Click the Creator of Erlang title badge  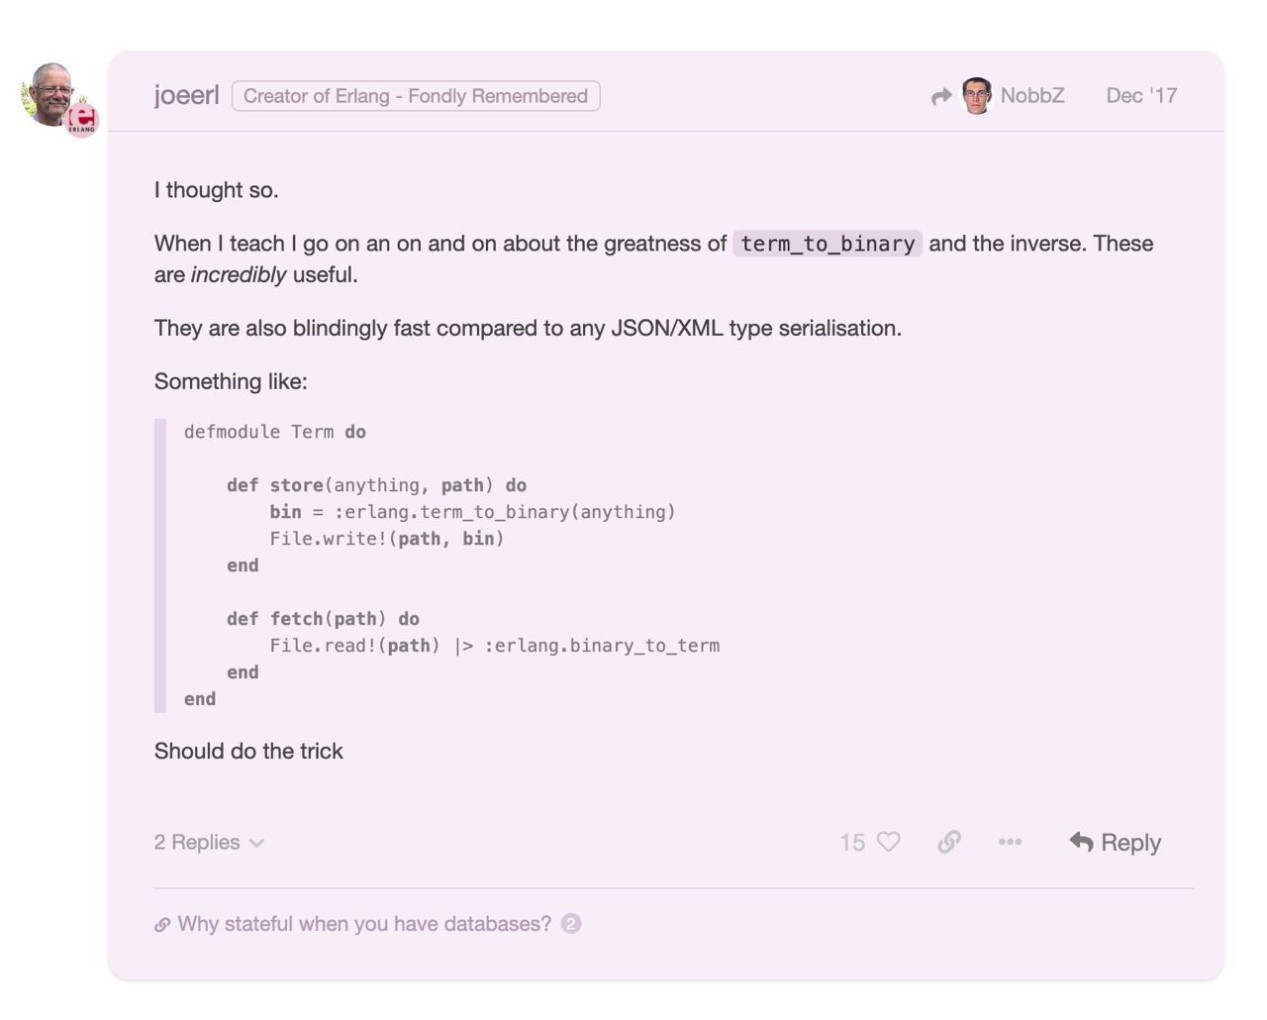pos(416,96)
